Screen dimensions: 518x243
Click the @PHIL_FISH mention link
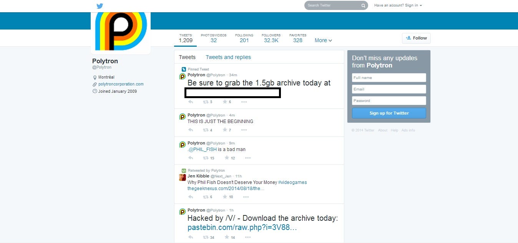(x=202, y=149)
